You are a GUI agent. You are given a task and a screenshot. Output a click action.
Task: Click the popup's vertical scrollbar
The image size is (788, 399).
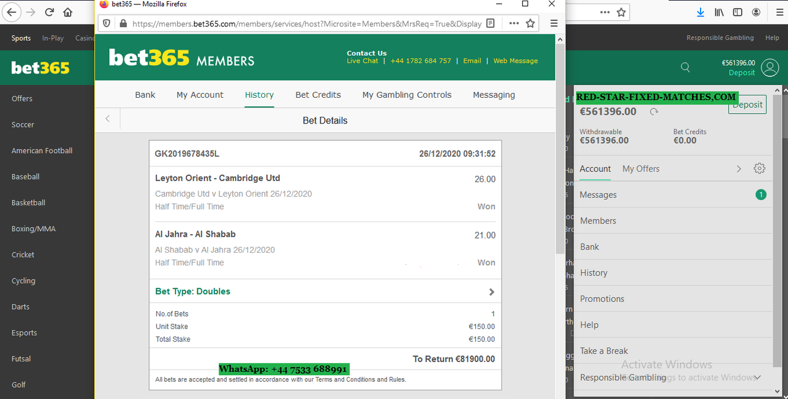coord(560,148)
